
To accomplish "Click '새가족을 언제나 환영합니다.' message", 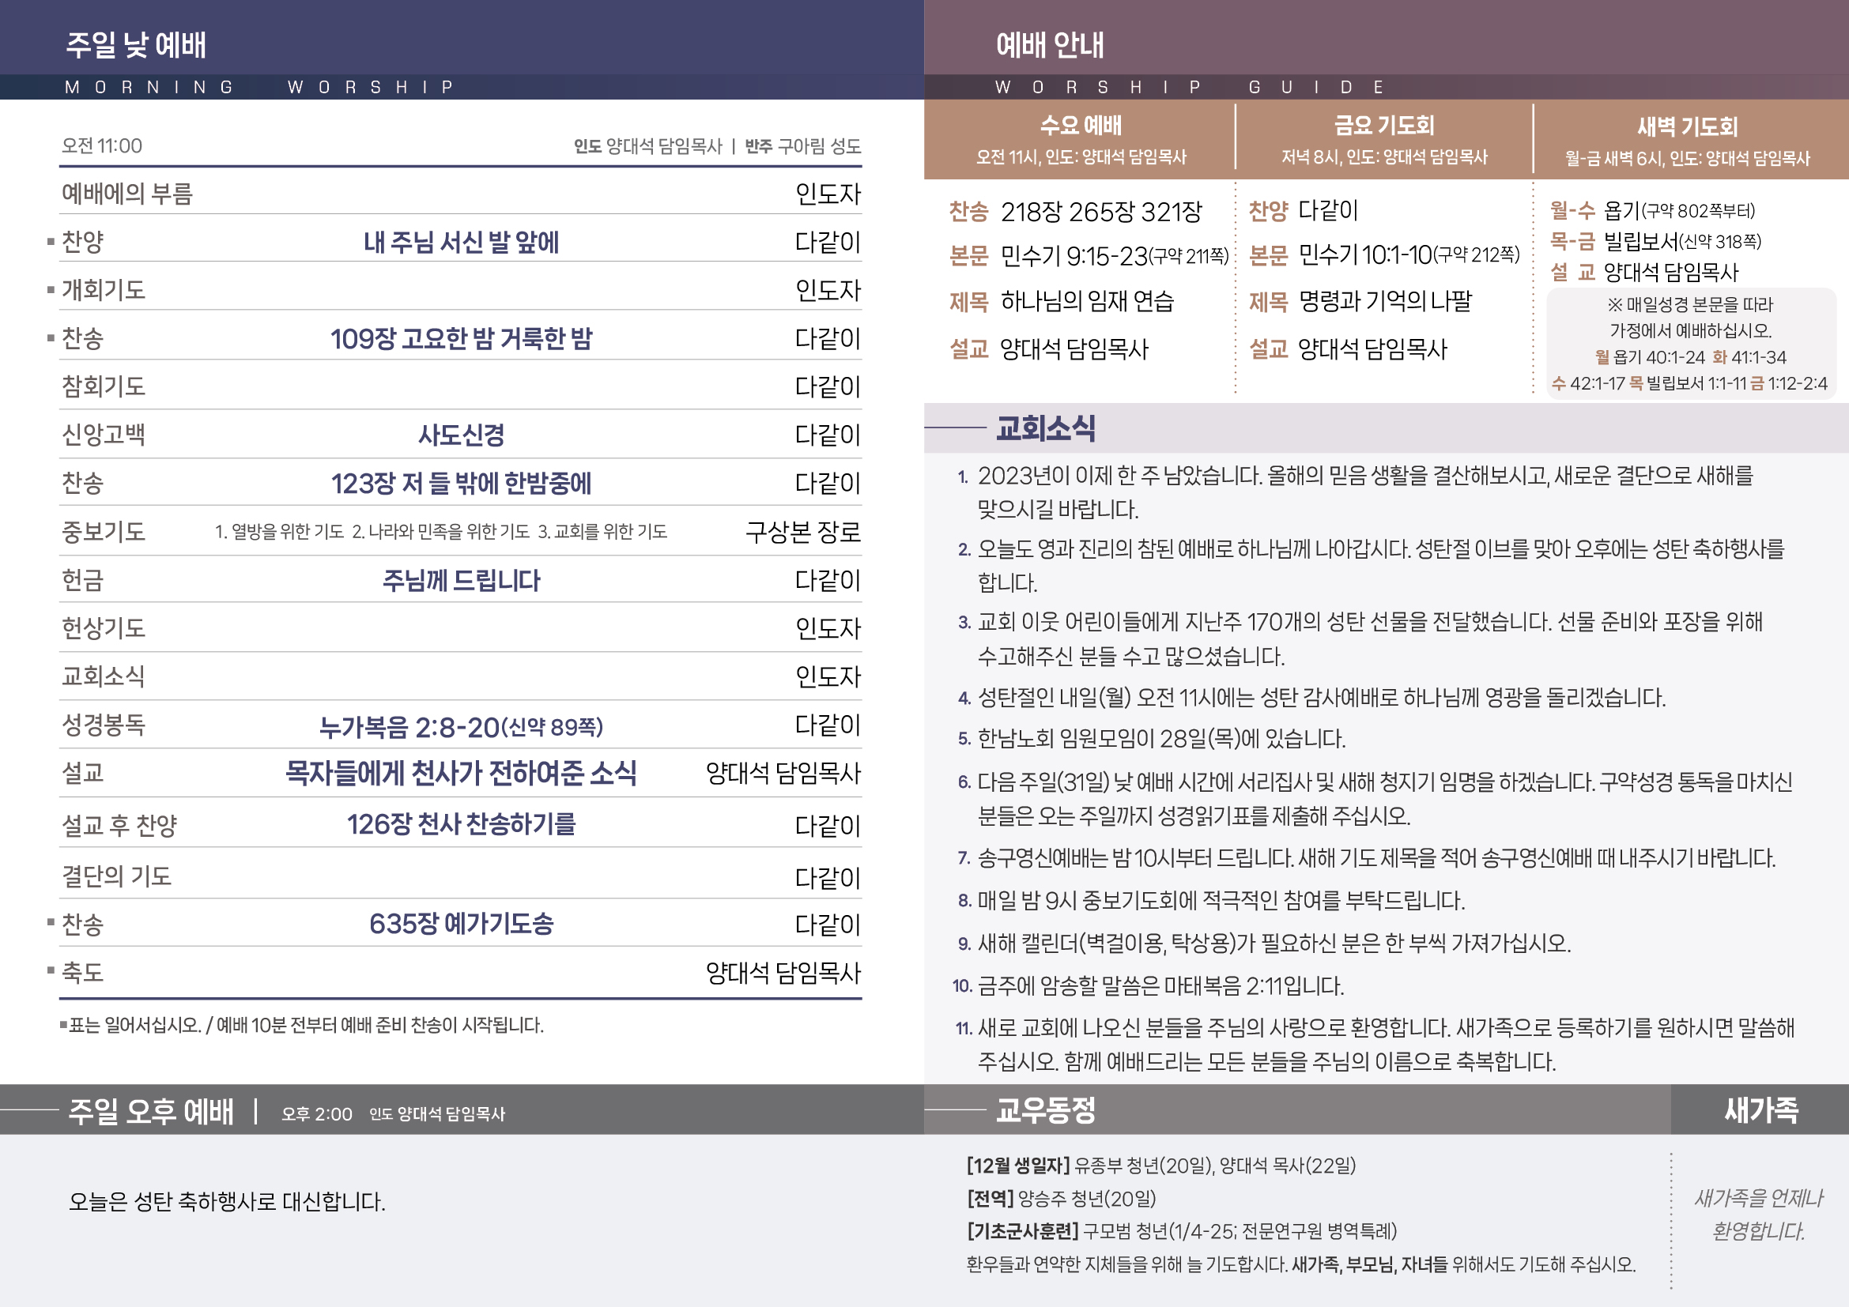I will [x=1759, y=1215].
